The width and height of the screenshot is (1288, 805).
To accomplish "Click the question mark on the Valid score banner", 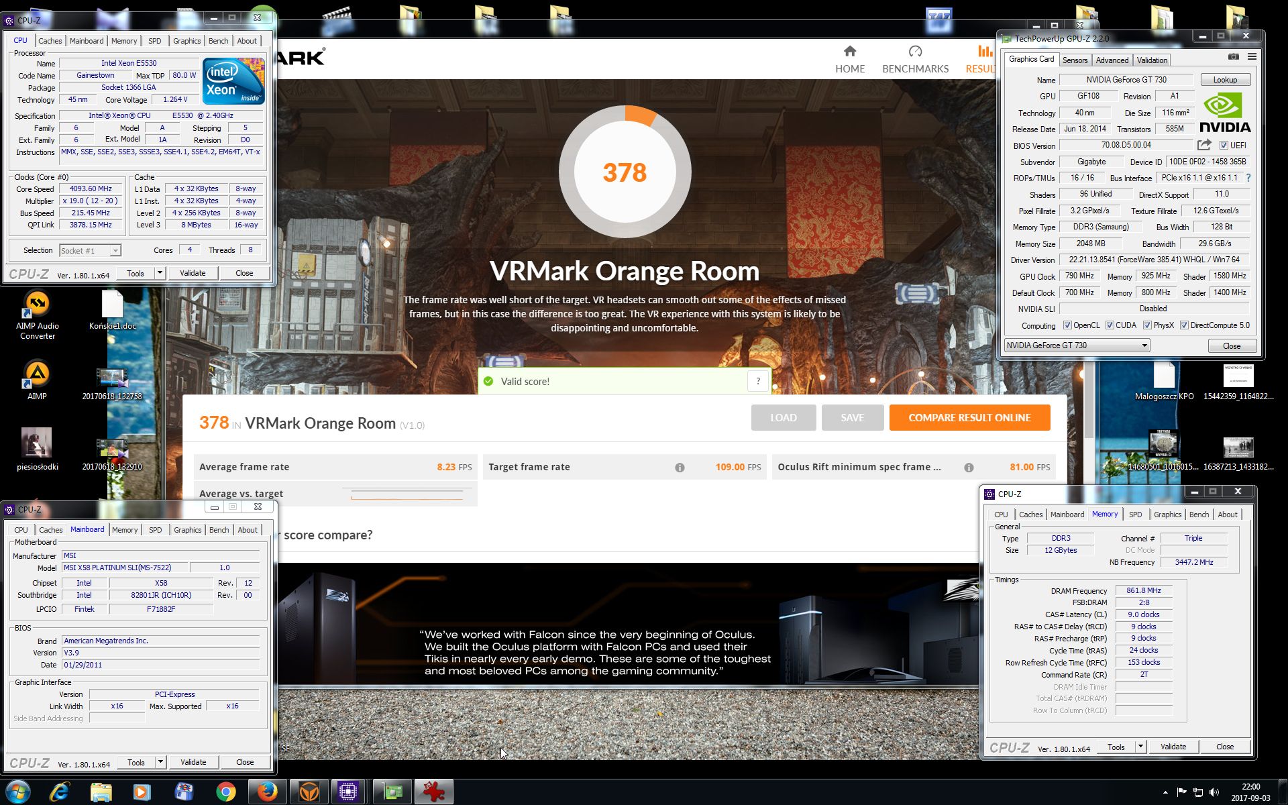I will click(x=758, y=381).
